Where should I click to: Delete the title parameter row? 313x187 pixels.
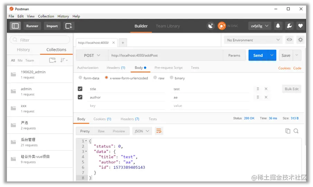point(266,89)
